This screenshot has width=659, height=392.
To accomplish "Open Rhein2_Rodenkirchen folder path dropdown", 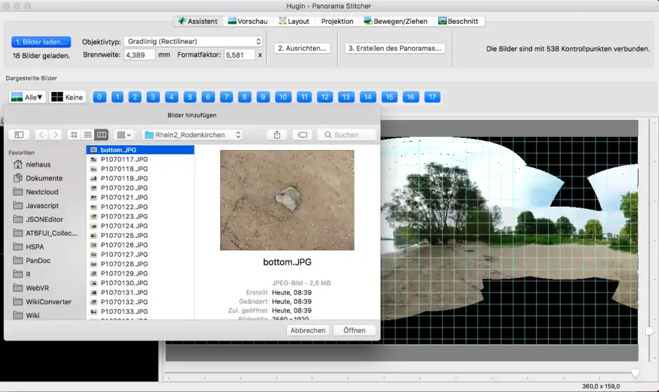I will (x=193, y=135).
